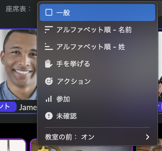Select the 一般 square layout icon
This screenshot has width=162, height=151.
pos(49,12)
